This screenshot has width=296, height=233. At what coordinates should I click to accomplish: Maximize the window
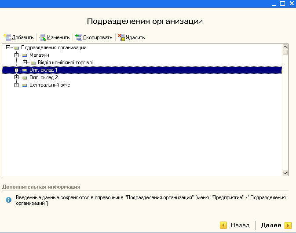point(282,4)
